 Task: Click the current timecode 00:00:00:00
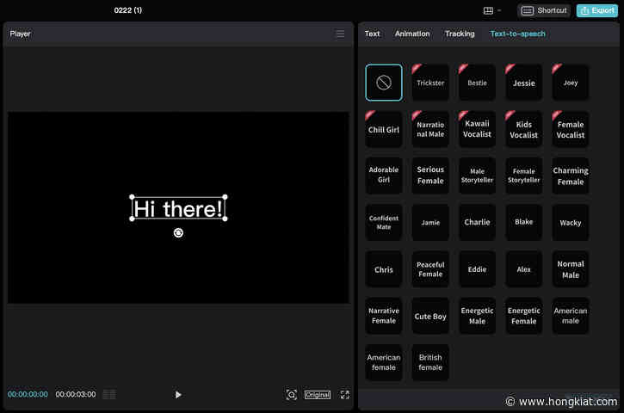point(28,394)
